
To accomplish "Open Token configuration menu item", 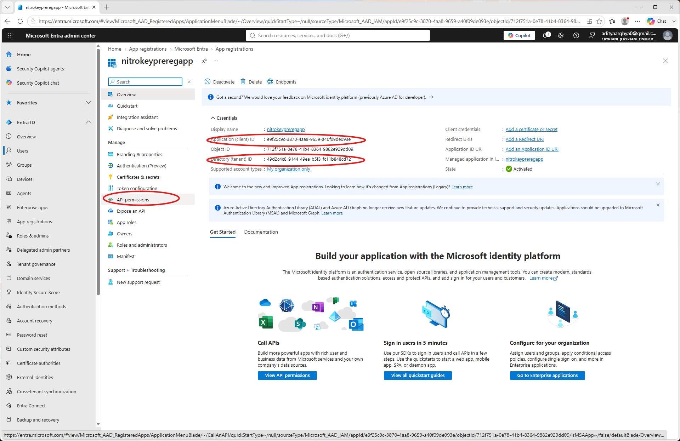I will tap(137, 188).
